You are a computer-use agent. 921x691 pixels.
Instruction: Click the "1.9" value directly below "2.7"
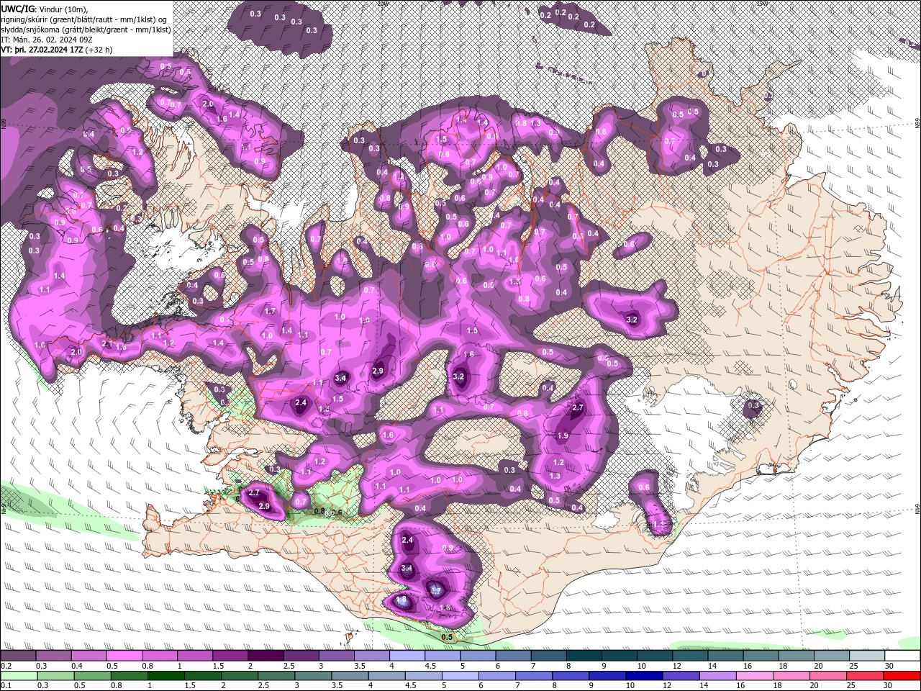pos(563,436)
